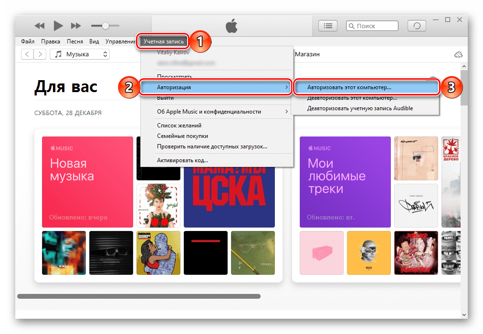The width and height of the screenshot is (483, 334).
Task: Open Мои любимые треки playlist tile
Action: pos(345,182)
